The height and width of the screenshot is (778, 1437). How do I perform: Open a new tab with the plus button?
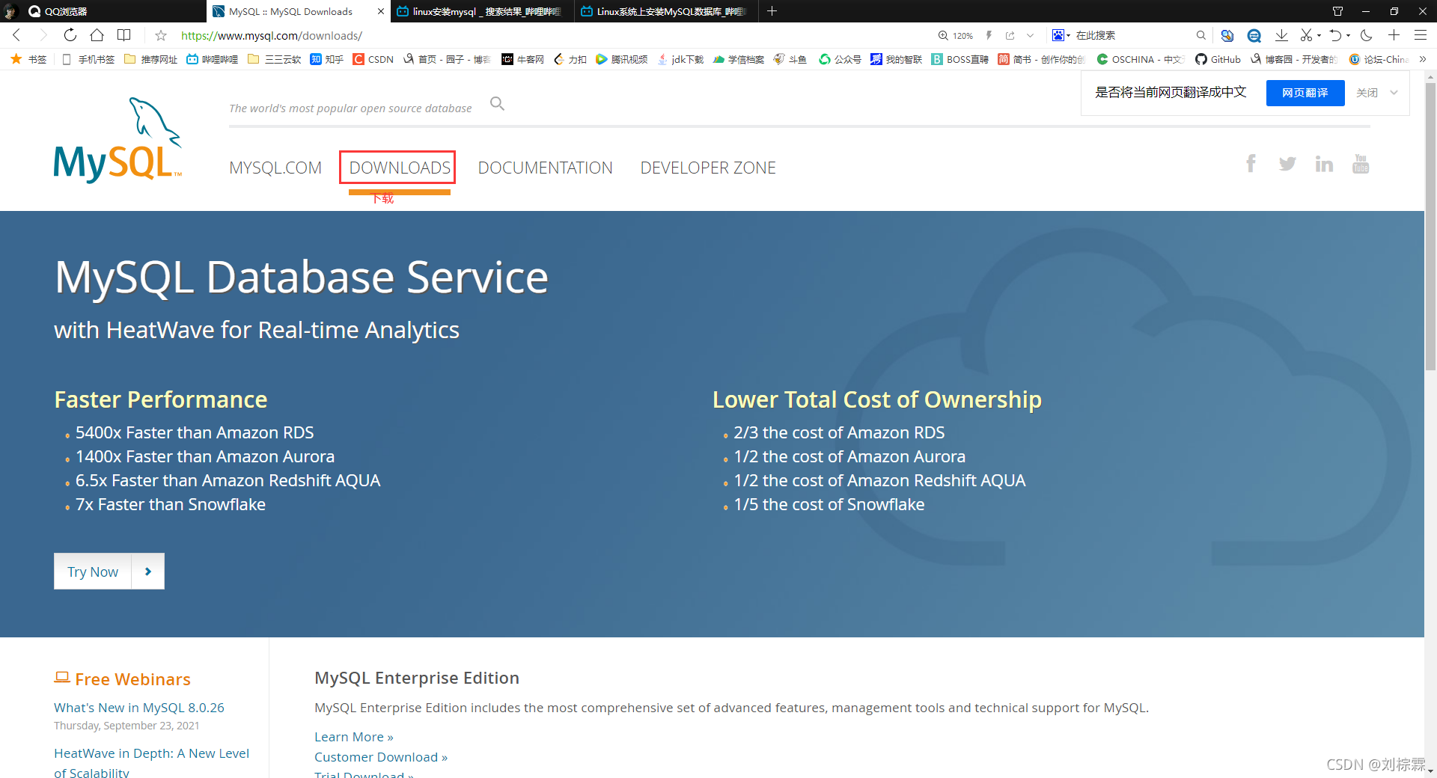tap(772, 11)
